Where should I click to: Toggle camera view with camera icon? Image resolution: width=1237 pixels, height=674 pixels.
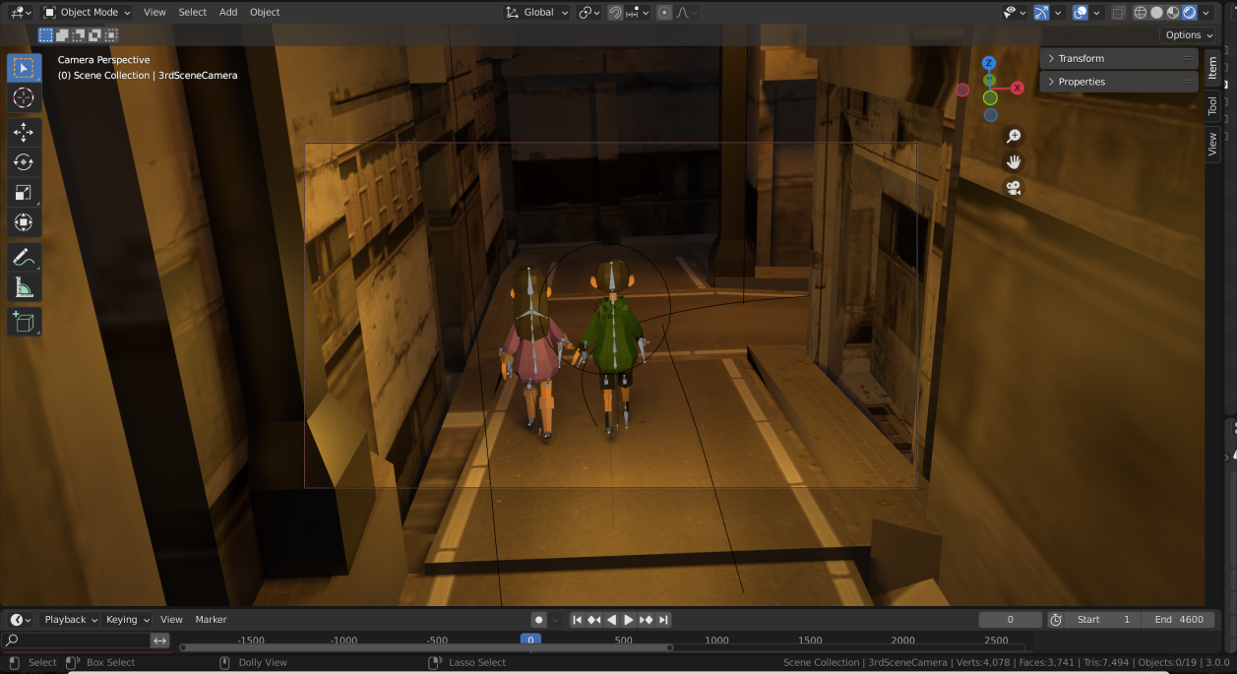[1014, 187]
